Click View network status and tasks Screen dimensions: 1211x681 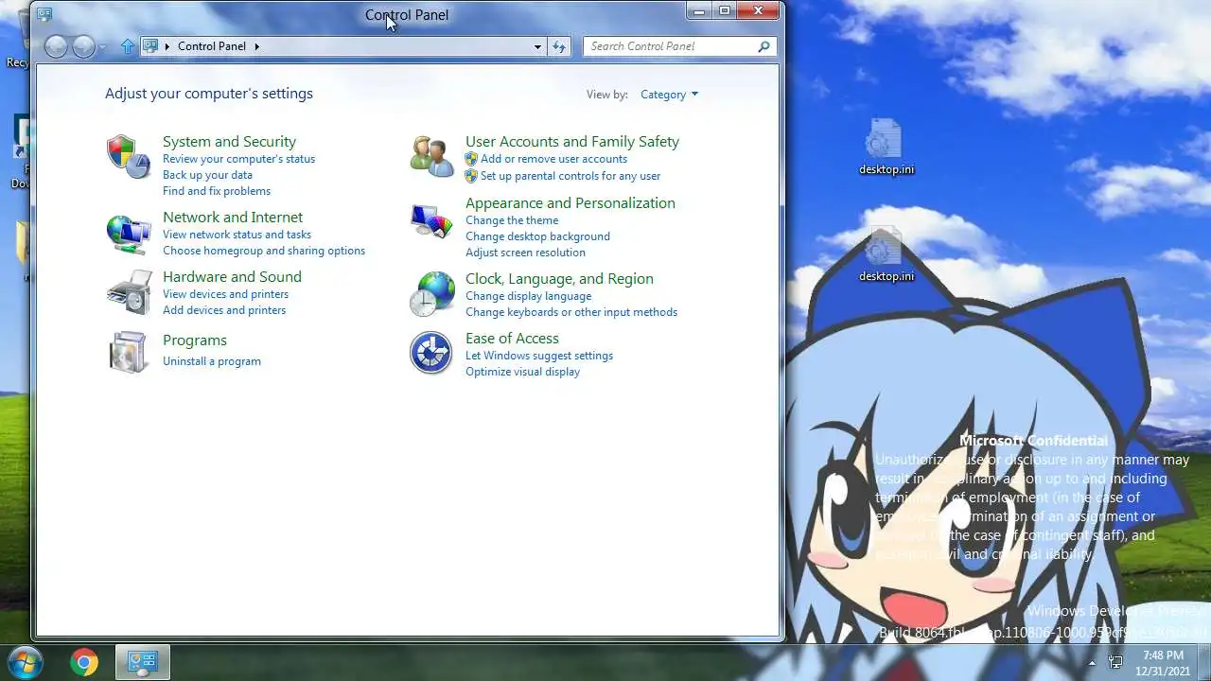tap(237, 235)
